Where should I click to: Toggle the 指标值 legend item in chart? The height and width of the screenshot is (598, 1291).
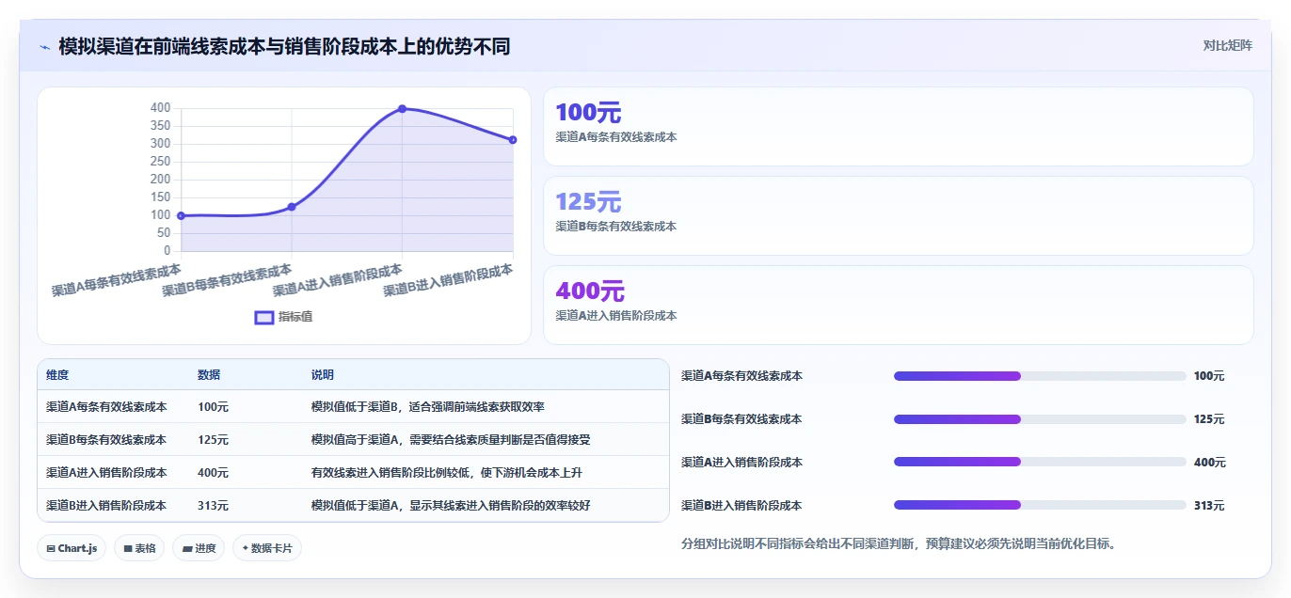coord(284,317)
